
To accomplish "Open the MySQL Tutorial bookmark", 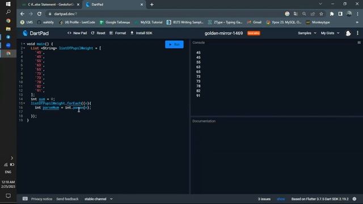I will click(x=149, y=22).
